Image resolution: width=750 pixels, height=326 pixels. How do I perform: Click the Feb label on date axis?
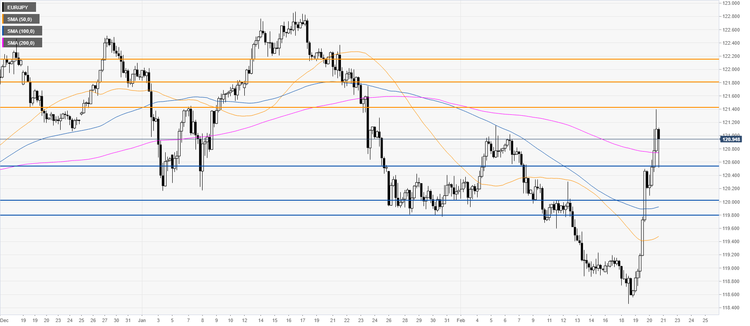tap(461, 320)
